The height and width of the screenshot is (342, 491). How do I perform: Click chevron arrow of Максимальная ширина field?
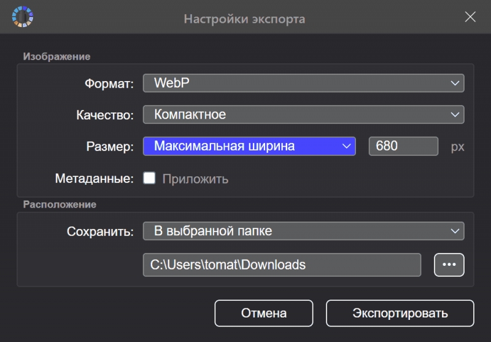pyautogui.click(x=346, y=146)
